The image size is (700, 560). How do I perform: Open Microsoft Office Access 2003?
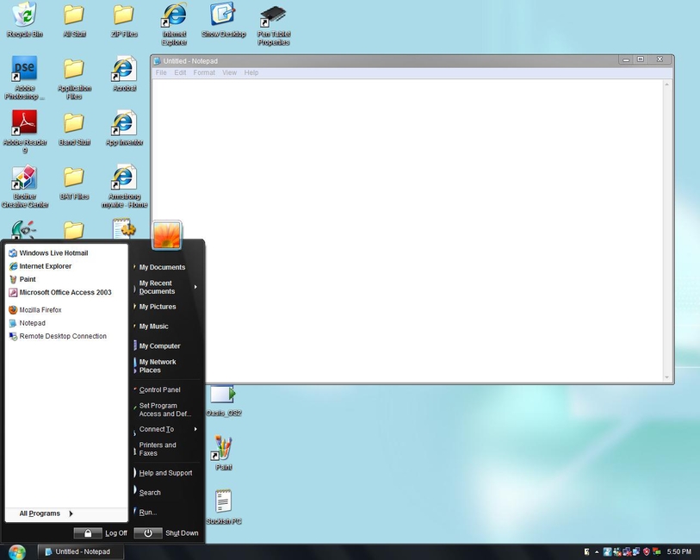[66, 292]
